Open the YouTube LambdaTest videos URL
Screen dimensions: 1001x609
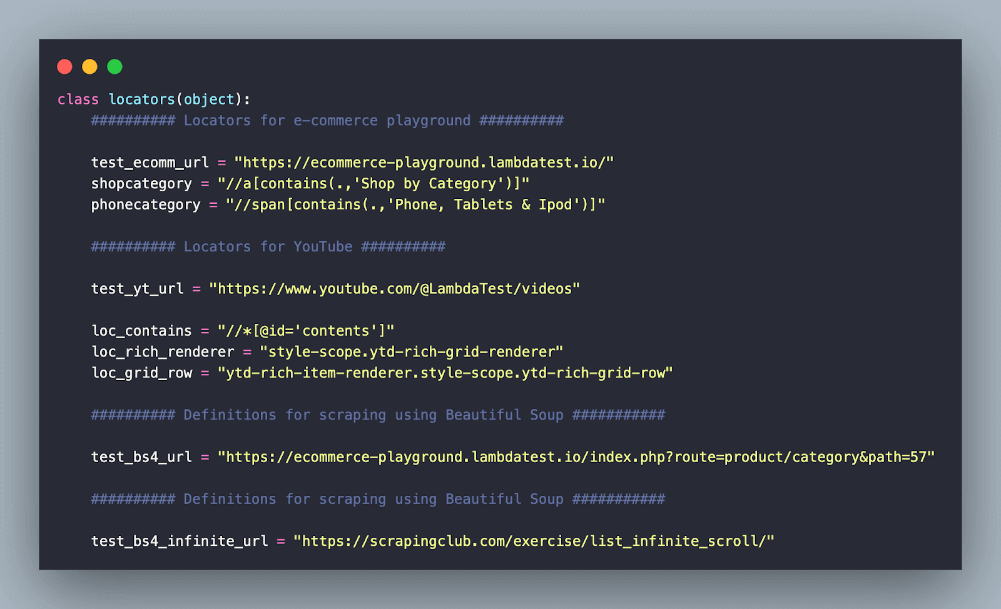(394, 288)
